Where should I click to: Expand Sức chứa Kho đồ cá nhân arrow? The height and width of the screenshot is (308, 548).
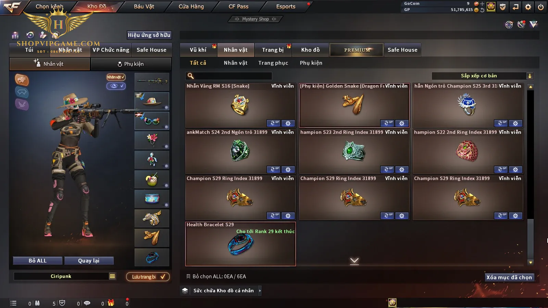tap(260, 291)
